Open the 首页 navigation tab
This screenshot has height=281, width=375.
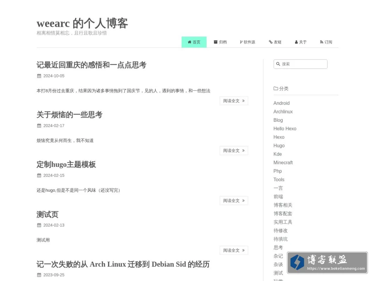(x=194, y=42)
